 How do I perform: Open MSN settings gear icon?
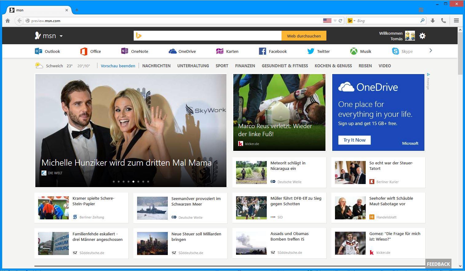pyautogui.click(x=423, y=36)
